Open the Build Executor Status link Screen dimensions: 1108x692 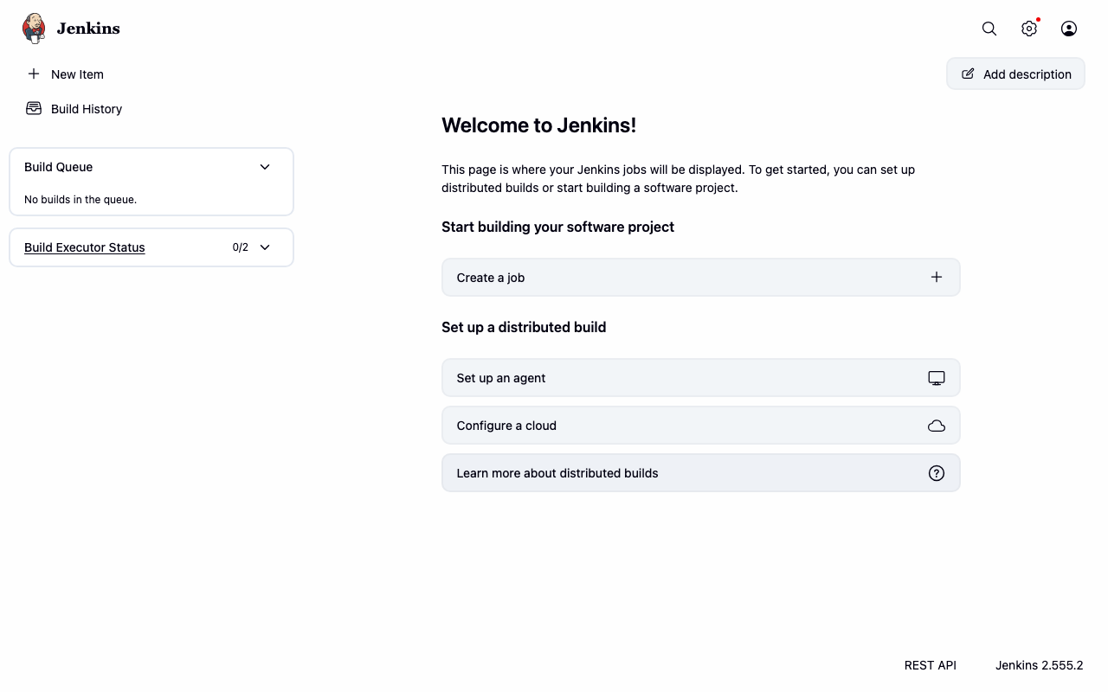click(x=85, y=247)
